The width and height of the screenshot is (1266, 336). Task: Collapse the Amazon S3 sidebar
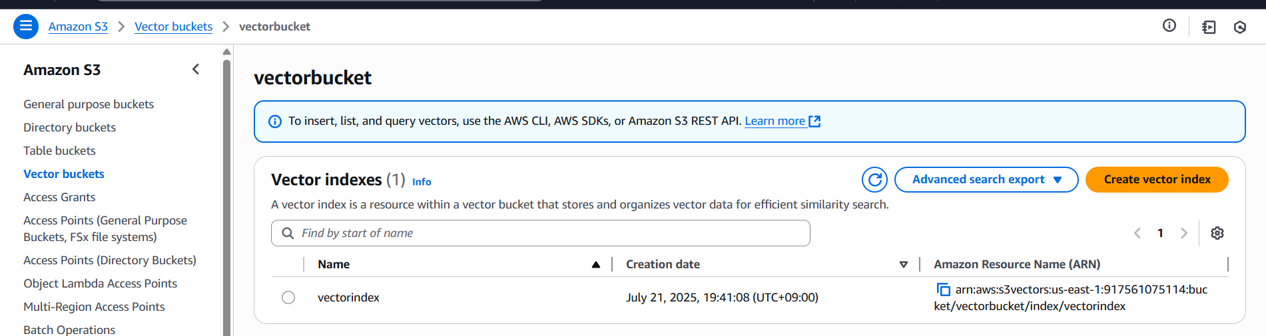pyautogui.click(x=196, y=69)
